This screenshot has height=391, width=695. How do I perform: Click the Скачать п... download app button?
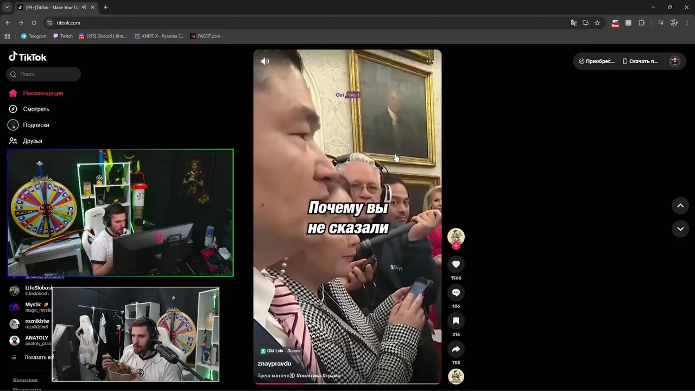[640, 61]
